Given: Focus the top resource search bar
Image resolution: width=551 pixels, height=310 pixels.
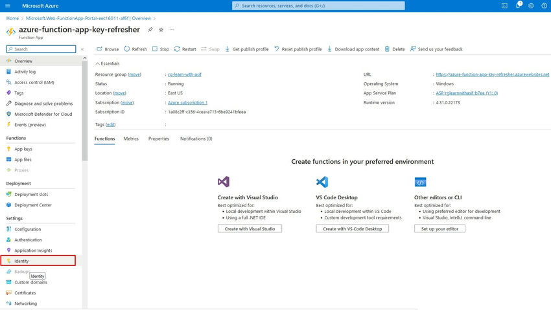Looking at the screenshot, I should tap(318, 6).
